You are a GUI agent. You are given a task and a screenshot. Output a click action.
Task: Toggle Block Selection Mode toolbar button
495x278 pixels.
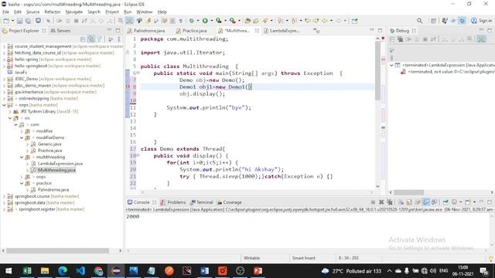172,21
